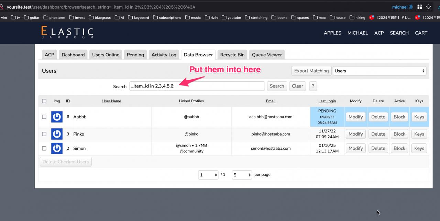Screen dimensions: 440x221
Task: Check the box for user Pinko
Action: (44, 134)
